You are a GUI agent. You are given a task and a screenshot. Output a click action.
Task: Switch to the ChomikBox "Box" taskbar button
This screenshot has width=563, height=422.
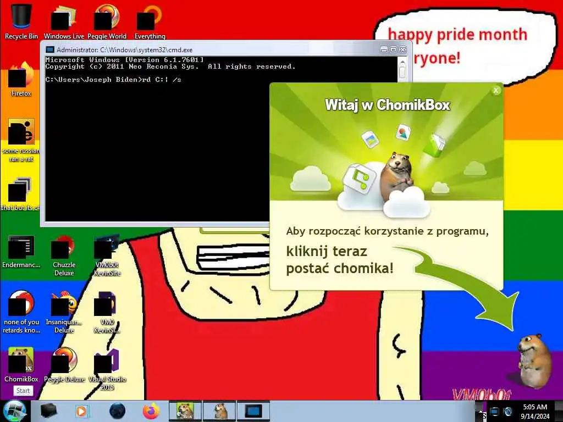coord(185,411)
